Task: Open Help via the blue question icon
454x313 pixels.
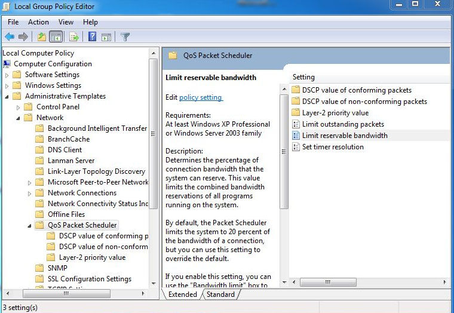Action: tap(93, 37)
